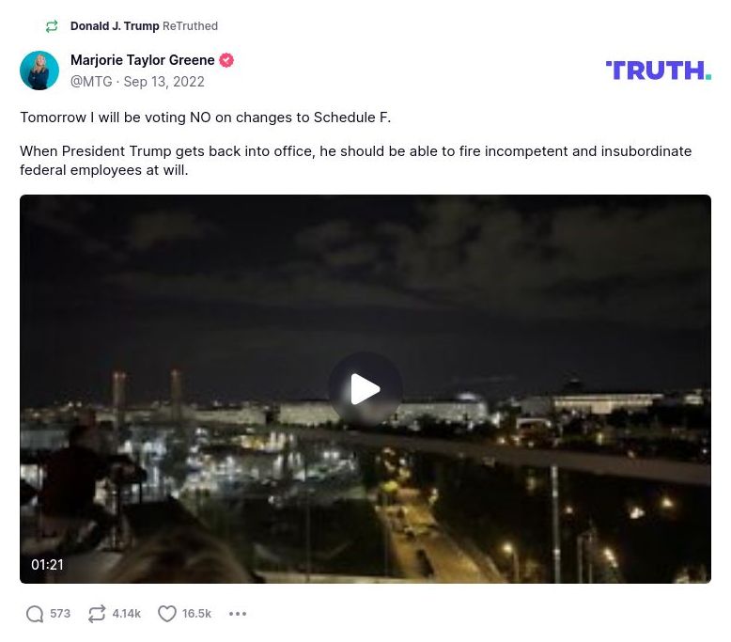Open Marjorie Taylor Greene's profile avatar
Image resolution: width=731 pixels, height=642 pixels.
click(39, 70)
